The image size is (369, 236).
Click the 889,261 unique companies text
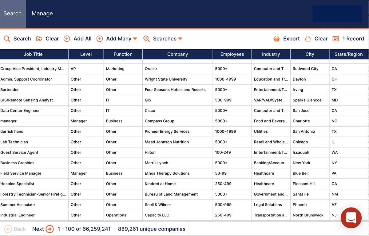pos(152,229)
